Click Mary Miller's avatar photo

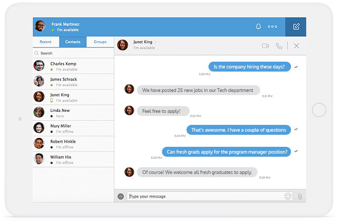coord(39,127)
